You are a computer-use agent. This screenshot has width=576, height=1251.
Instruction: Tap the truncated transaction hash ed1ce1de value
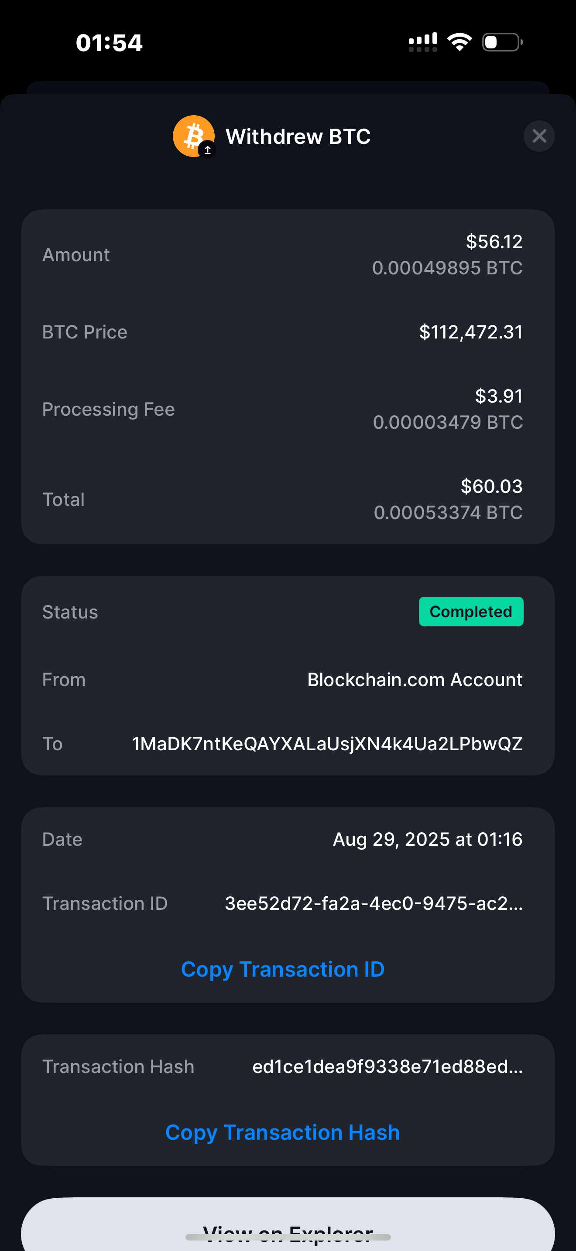tap(387, 1066)
